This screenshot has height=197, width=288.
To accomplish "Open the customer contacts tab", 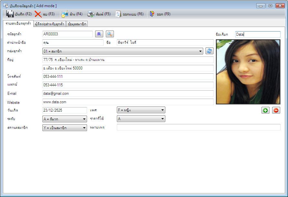I will pyautogui.click(x=50, y=24).
